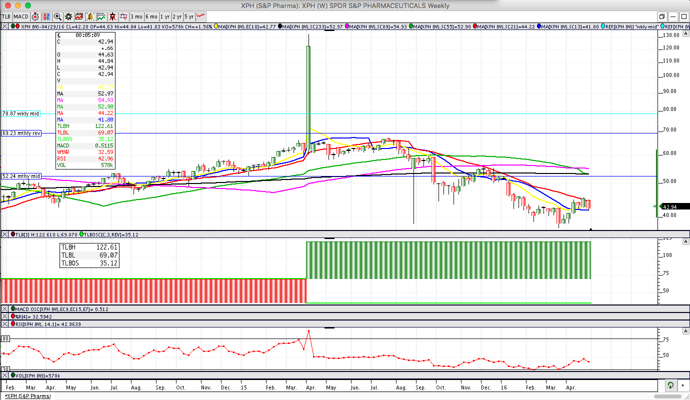Select the candlestick chart type icon
Screen dimensions: 690x400
click(47, 16)
